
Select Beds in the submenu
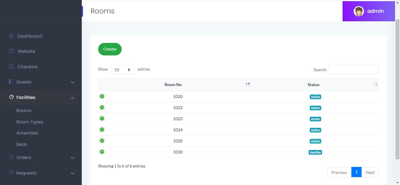pos(22,144)
